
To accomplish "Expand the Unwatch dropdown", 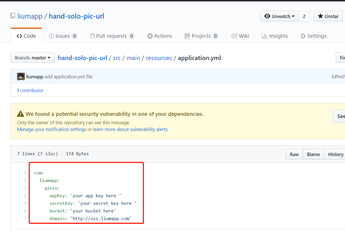I will (279, 16).
